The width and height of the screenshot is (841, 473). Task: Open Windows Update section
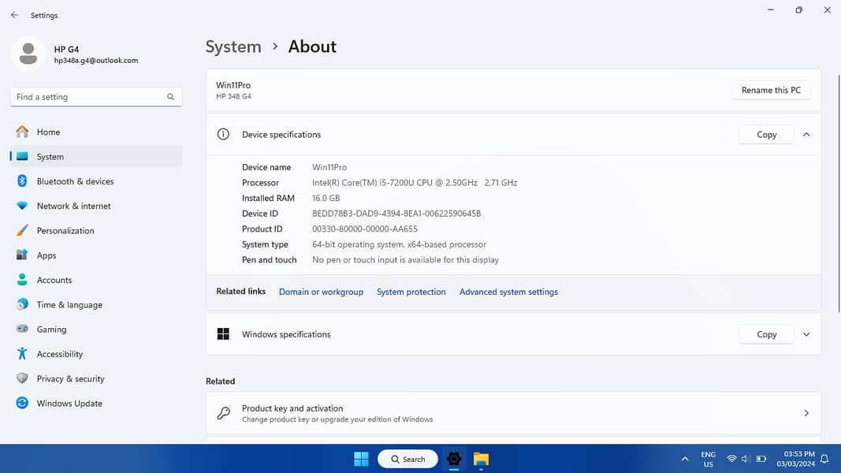click(x=69, y=404)
